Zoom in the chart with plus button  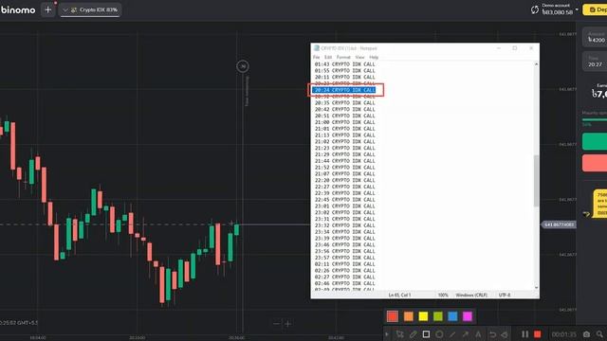pyautogui.click(x=288, y=323)
